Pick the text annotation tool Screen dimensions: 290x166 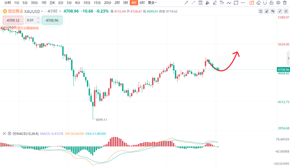pos(222,3)
